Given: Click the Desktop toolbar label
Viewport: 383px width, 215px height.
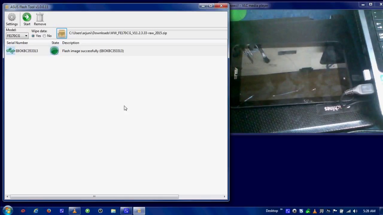Looking at the screenshot, I should pyautogui.click(x=272, y=211).
